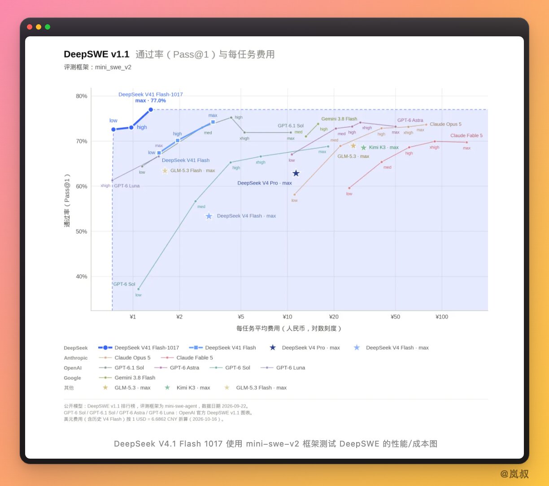This screenshot has height=486, width=549.
Task: Click the ¥20 x-axis tick label
Action: [x=334, y=317]
